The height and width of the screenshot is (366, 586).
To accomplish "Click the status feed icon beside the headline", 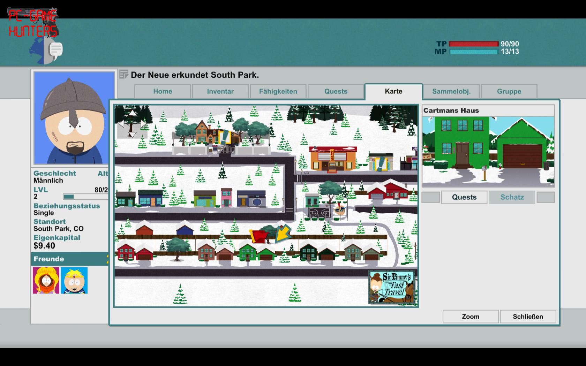I will click(x=123, y=75).
